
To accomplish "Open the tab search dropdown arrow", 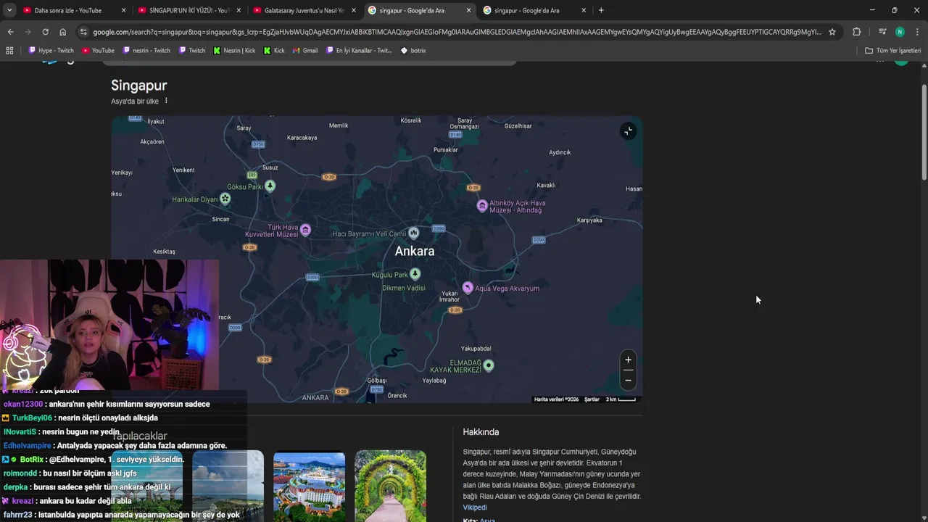I will (x=9, y=10).
